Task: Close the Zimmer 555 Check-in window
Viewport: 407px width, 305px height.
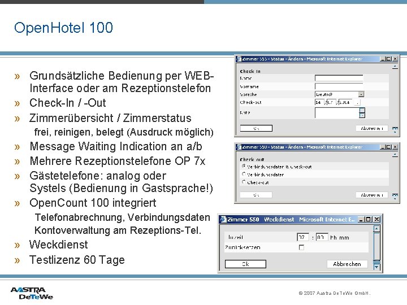Action: [395, 59]
